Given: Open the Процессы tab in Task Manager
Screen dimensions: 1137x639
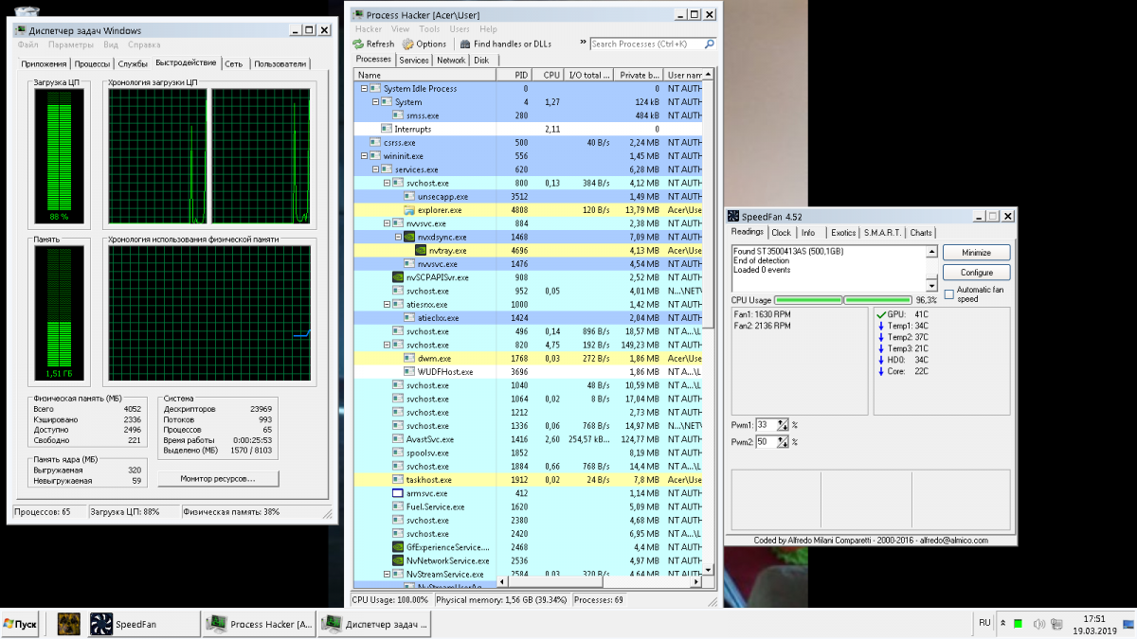Looking at the screenshot, I should click(92, 64).
